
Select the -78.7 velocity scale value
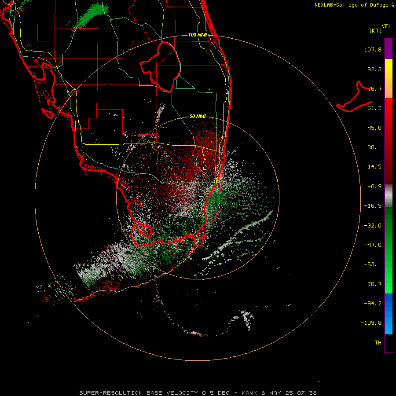tap(373, 284)
